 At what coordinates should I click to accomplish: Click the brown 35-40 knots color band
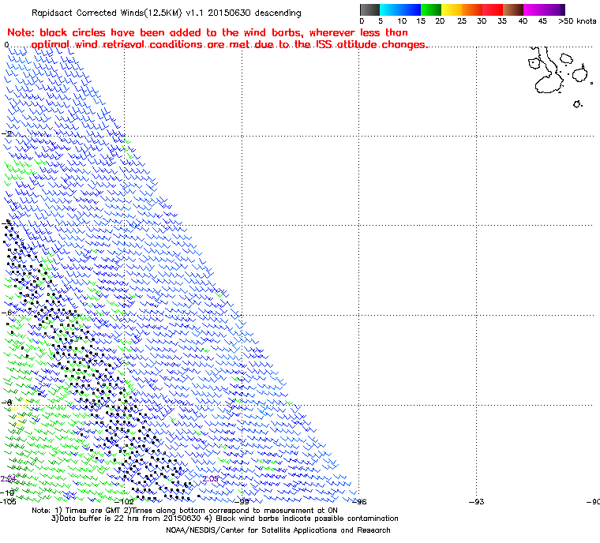(513, 9)
